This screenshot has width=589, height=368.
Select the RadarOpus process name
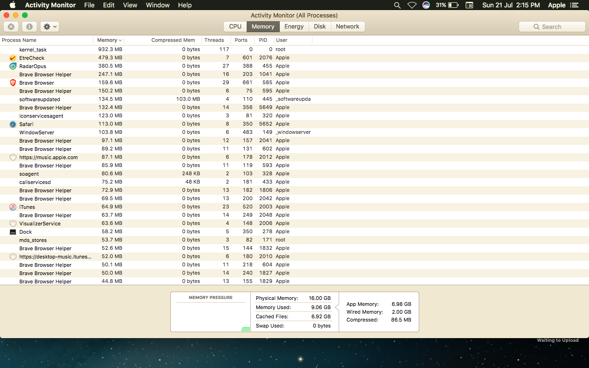33,66
